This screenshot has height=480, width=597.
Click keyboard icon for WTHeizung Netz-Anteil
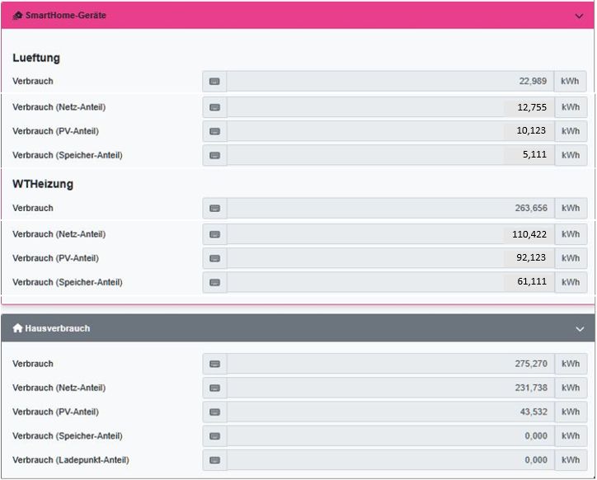click(214, 234)
